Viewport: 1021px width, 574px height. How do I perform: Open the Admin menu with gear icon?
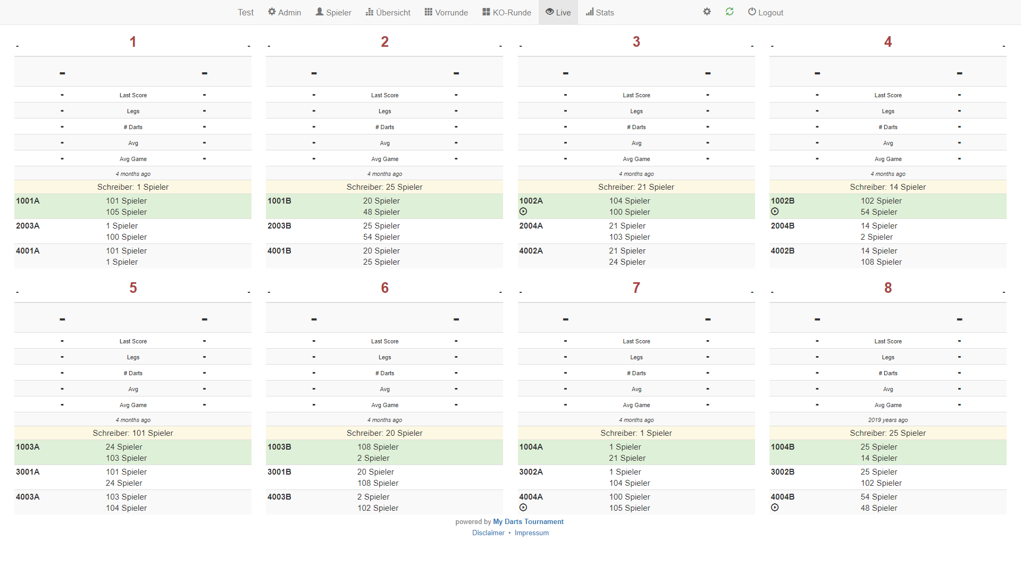tap(284, 12)
